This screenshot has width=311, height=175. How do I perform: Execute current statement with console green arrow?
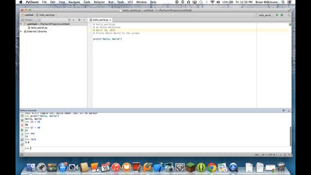point(22,130)
